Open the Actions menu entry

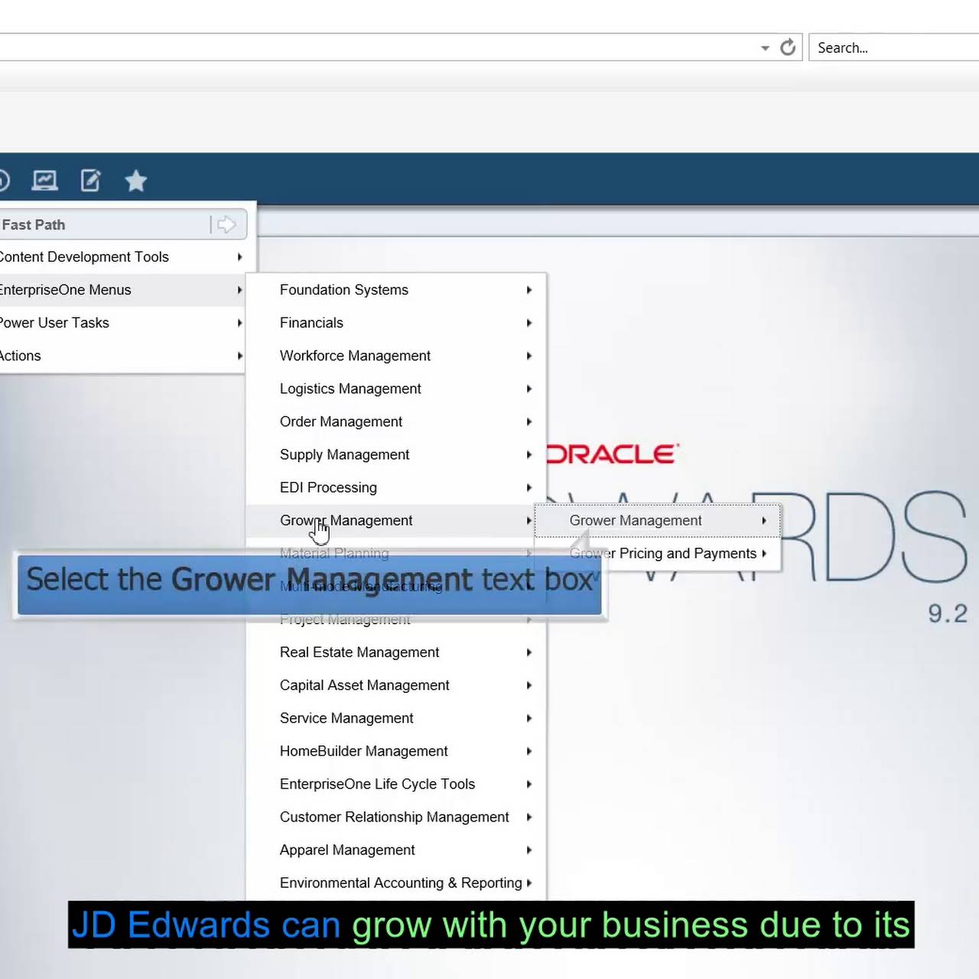pyautogui.click(x=122, y=356)
